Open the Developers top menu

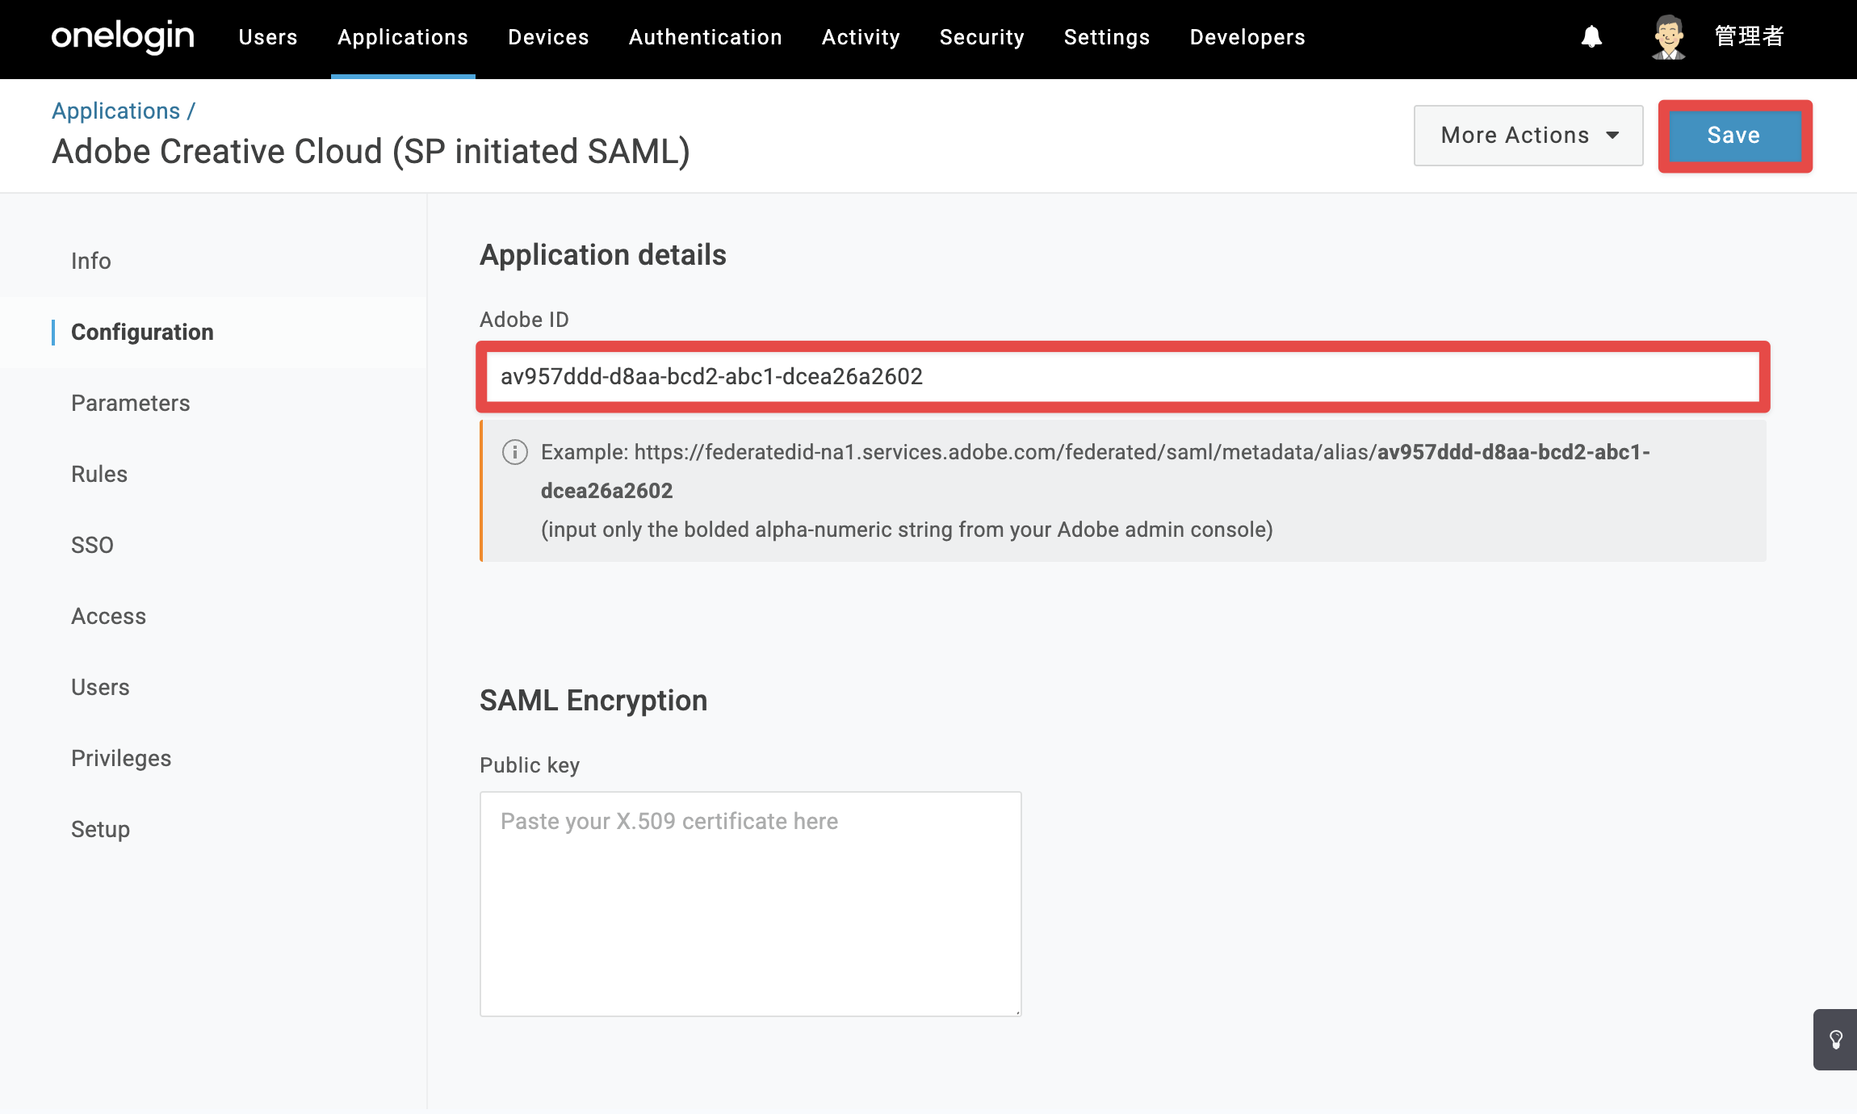tap(1247, 37)
